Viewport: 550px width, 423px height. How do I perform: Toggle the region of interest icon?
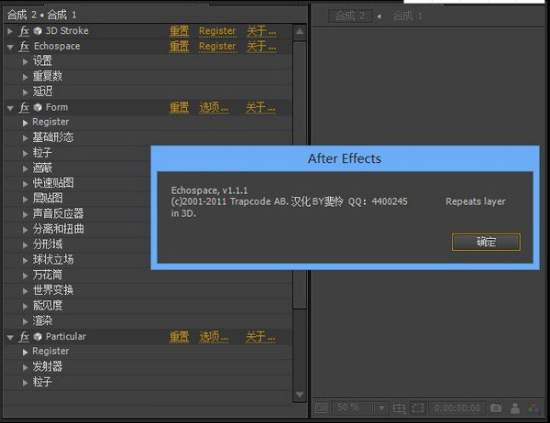417,408
